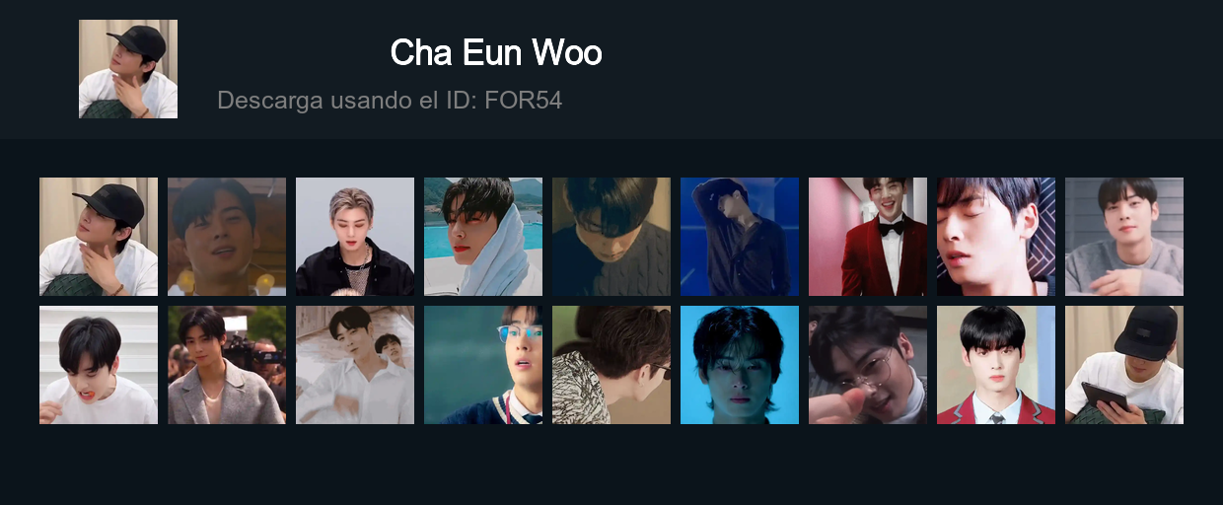
Task: Select the grey sweater sticker in top row
Action: (1124, 237)
